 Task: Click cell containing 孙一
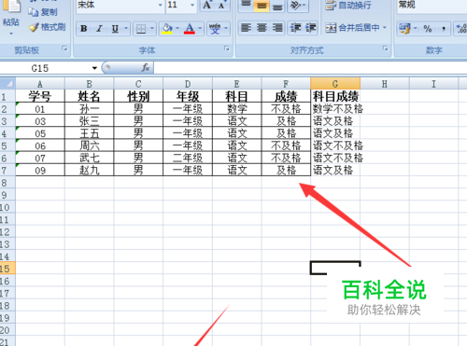coord(90,109)
